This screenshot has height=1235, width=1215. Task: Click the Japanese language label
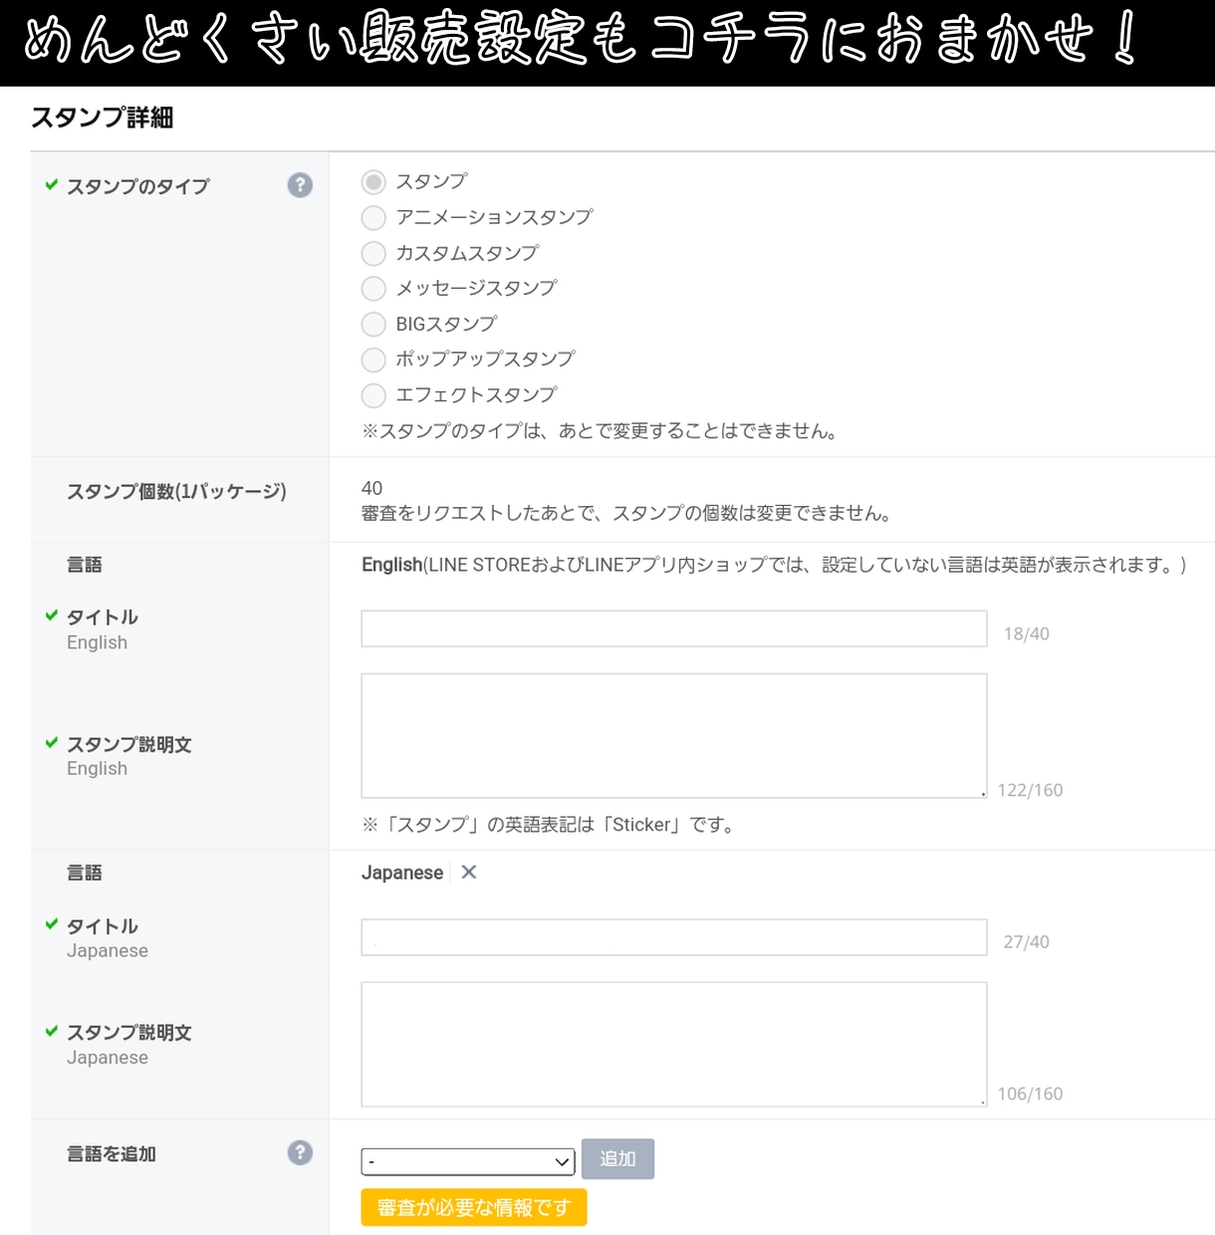coord(402,872)
